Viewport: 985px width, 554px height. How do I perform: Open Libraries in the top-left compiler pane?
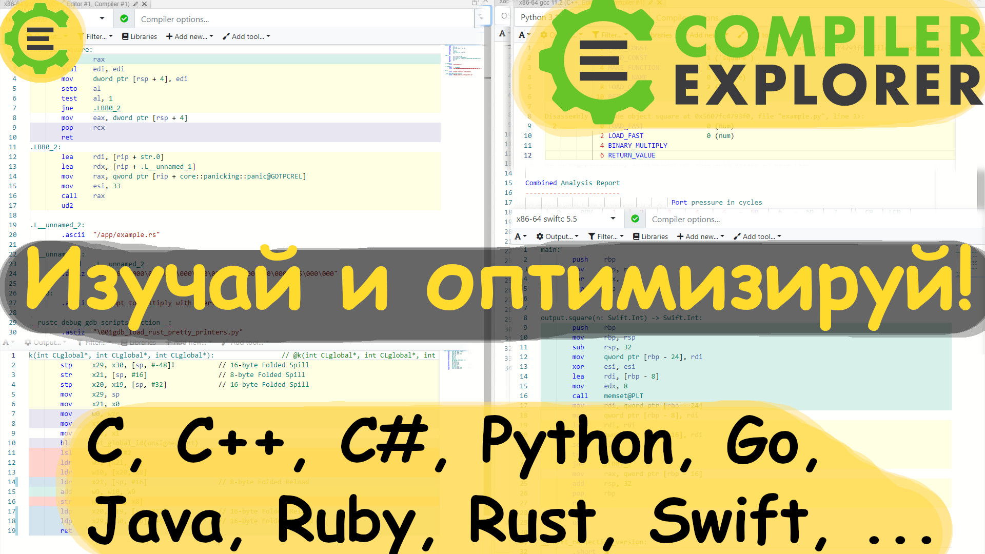[x=140, y=36]
